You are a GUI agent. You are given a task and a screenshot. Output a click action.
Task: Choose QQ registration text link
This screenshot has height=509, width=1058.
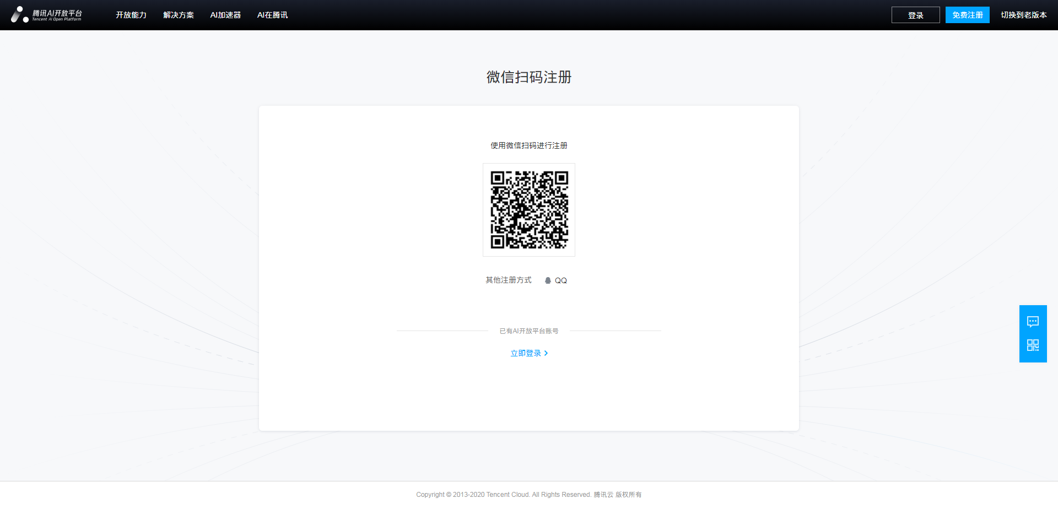(x=561, y=280)
